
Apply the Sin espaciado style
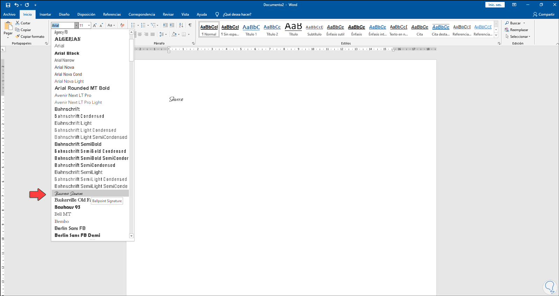230,30
